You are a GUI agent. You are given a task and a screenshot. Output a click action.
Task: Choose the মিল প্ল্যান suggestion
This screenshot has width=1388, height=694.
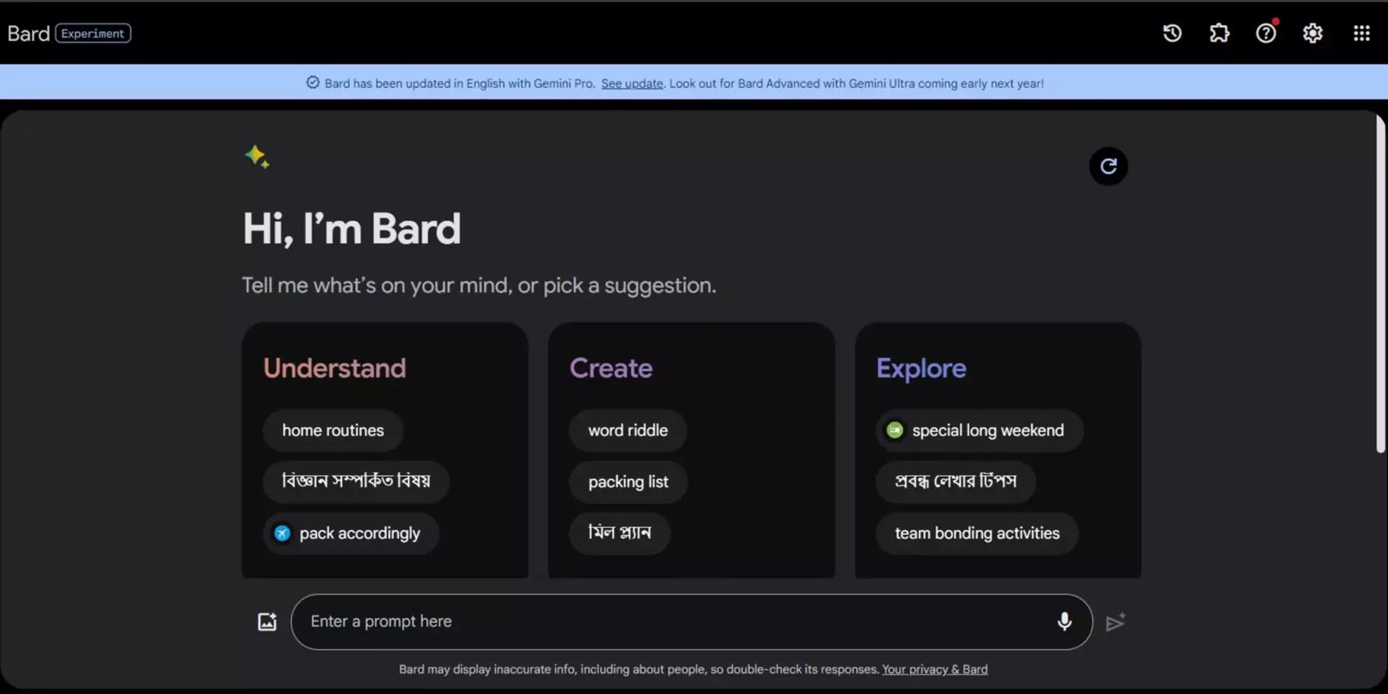click(x=620, y=533)
